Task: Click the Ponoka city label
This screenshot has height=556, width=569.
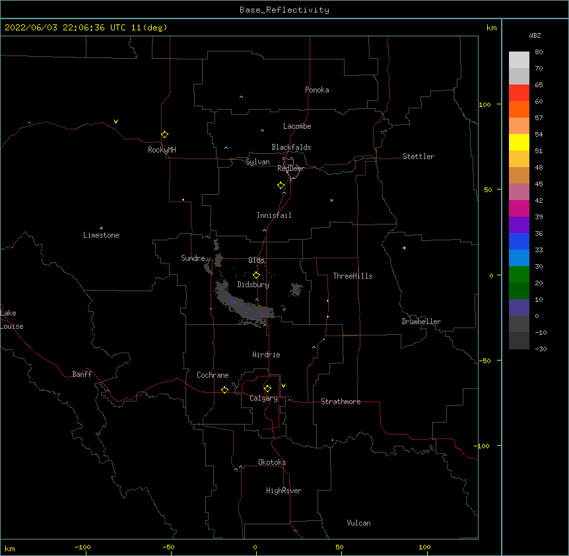Action: pyautogui.click(x=317, y=90)
